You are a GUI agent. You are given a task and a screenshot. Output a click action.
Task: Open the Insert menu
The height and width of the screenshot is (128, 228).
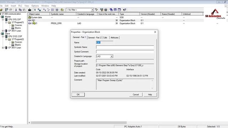pyautogui.click(x=13, y=6)
